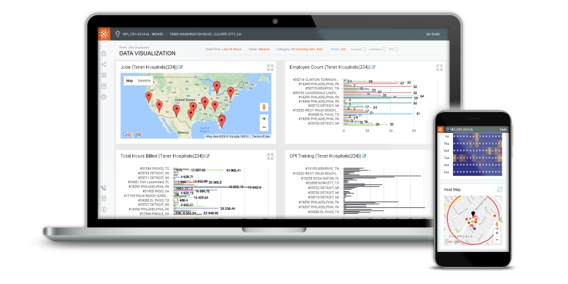Switch Jobs map to Satellite view
Screen dimensions: 568x284
[x=144, y=81]
